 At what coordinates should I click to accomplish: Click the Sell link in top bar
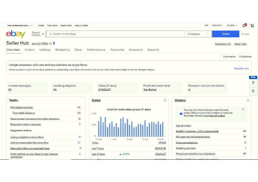tap(207, 25)
